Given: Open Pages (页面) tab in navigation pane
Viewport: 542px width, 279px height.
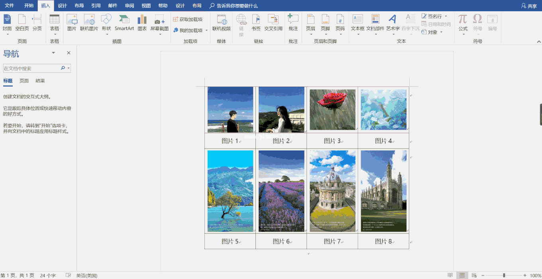Looking at the screenshot, I should tap(24, 81).
